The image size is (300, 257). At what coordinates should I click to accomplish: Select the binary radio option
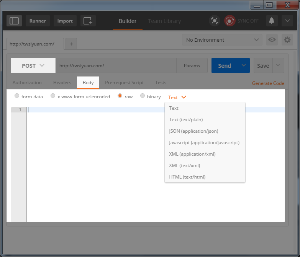143,96
